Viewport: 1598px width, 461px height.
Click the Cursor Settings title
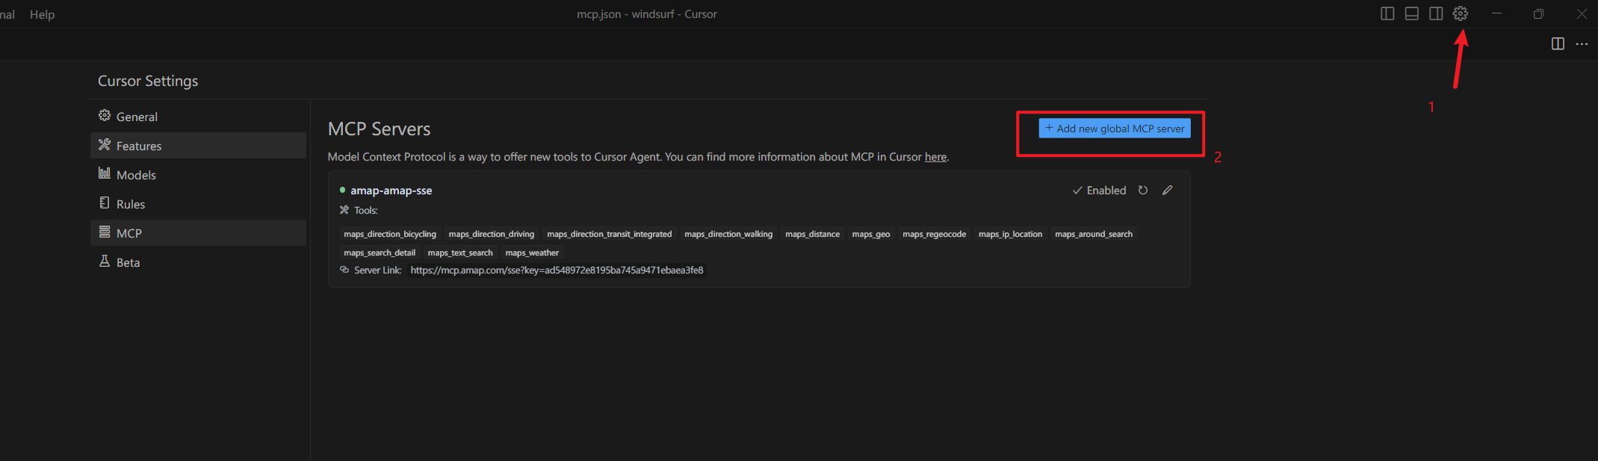click(148, 81)
